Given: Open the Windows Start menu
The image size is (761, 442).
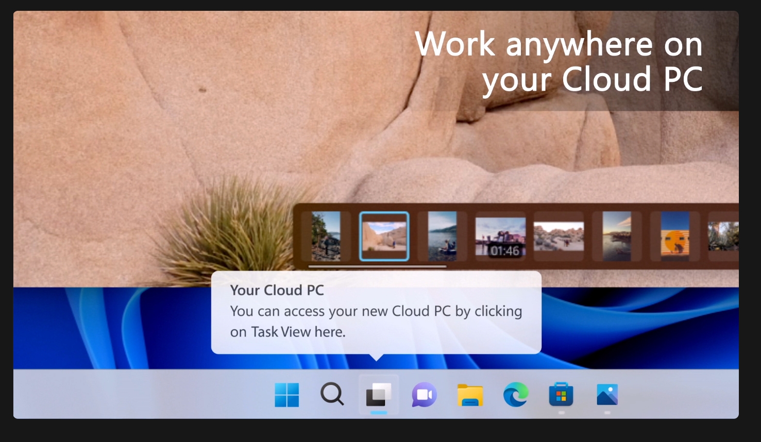Looking at the screenshot, I should (287, 395).
